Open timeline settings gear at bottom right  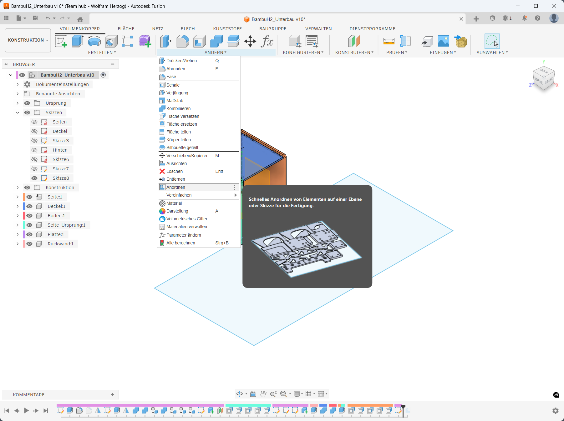[x=556, y=411]
